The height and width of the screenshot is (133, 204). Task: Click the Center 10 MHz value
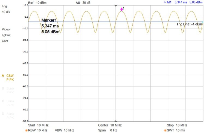coord(110,125)
